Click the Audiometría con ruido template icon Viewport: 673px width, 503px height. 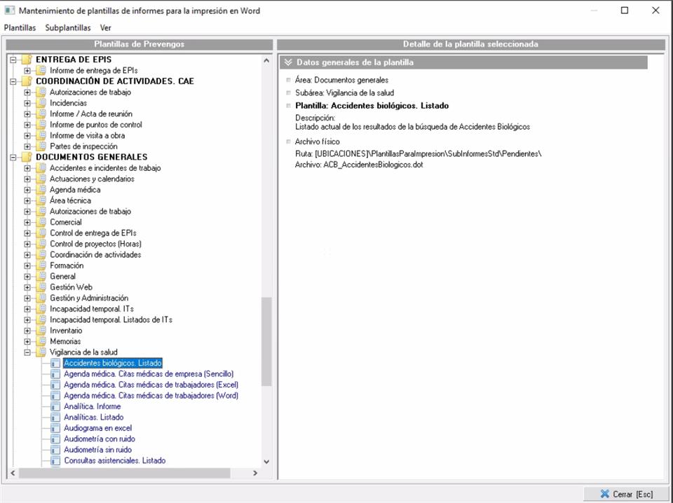pyautogui.click(x=55, y=439)
